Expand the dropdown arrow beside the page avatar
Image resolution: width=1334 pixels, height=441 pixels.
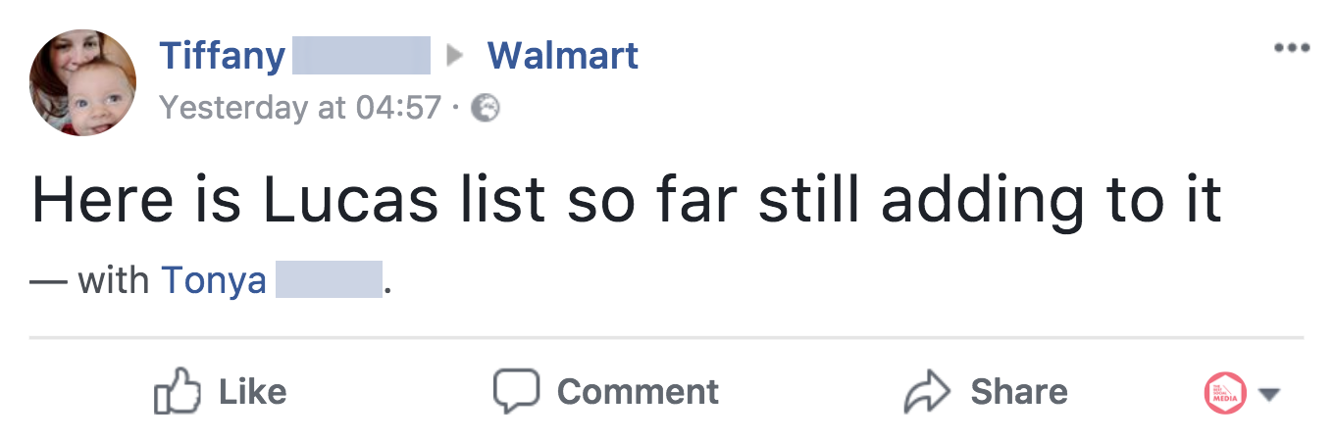click(1269, 394)
